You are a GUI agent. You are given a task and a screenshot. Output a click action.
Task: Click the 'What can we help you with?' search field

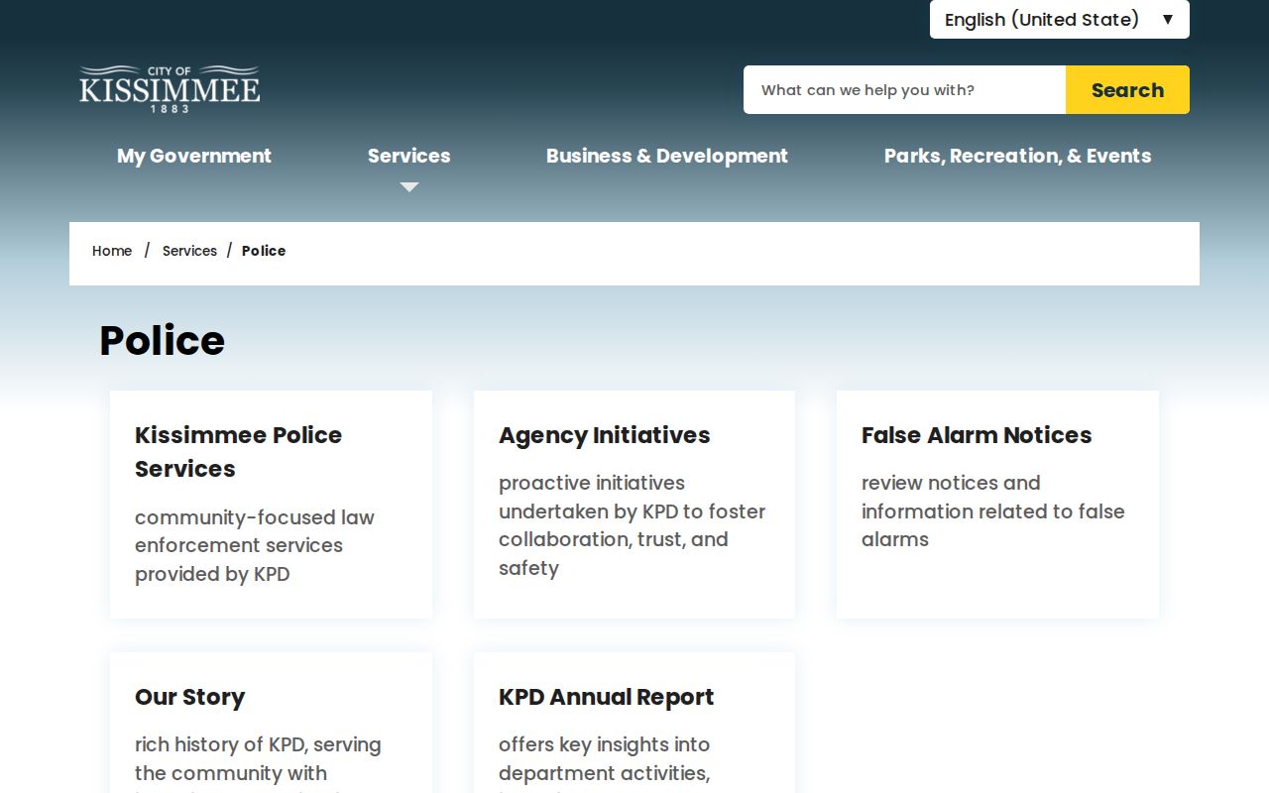coord(904,90)
